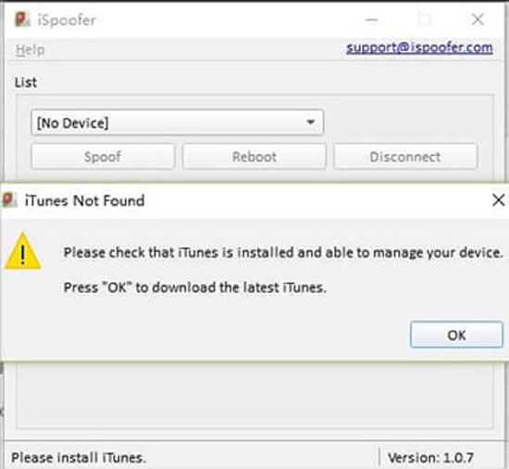The height and width of the screenshot is (469, 509).
Task: Click the Disconnect button
Action: pos(405,157)
